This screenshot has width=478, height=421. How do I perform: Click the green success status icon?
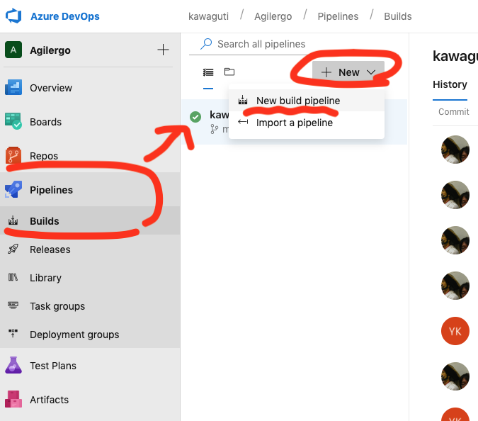pos(195,117)
